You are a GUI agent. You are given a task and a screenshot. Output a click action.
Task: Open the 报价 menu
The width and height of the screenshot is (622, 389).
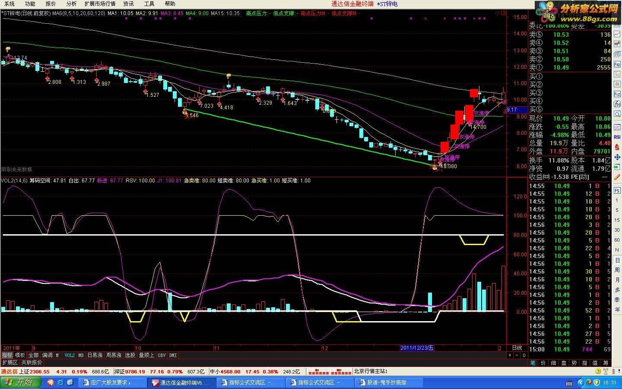[x=51, y=4]
